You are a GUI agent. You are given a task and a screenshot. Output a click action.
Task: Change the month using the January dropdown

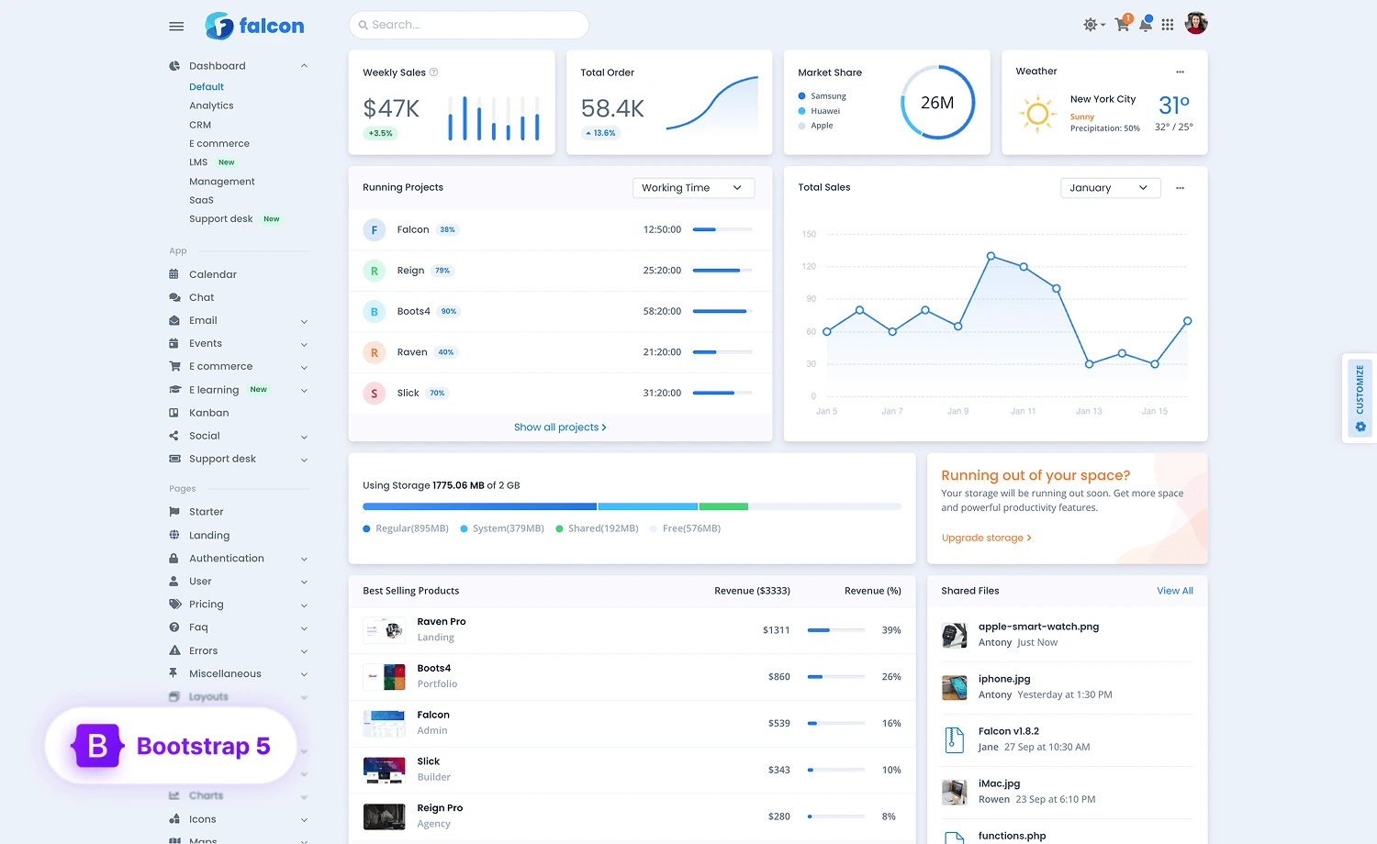[1110, 187]
